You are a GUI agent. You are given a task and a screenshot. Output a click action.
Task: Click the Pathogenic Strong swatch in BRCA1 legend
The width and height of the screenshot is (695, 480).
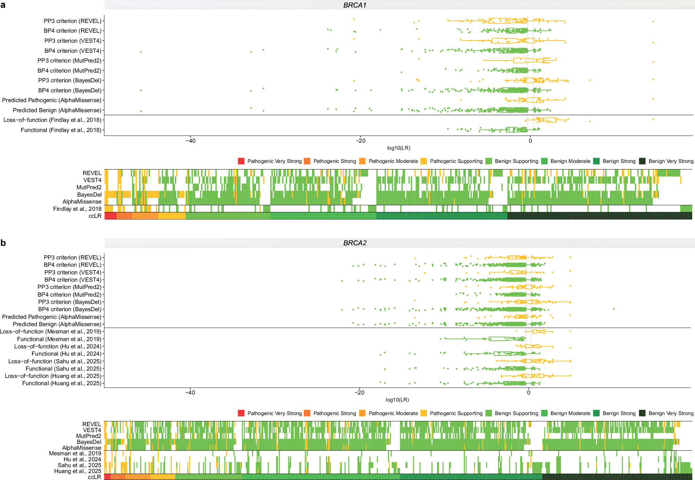click(307, 161)
